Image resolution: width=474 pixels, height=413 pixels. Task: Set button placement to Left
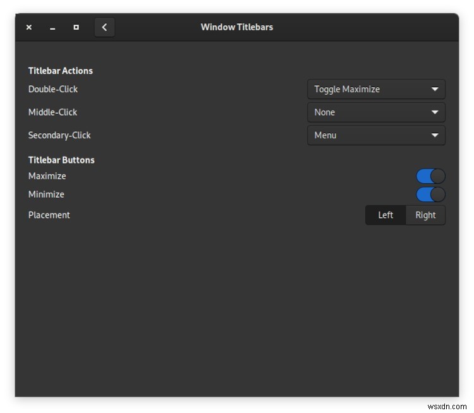(x=386, y=215)
